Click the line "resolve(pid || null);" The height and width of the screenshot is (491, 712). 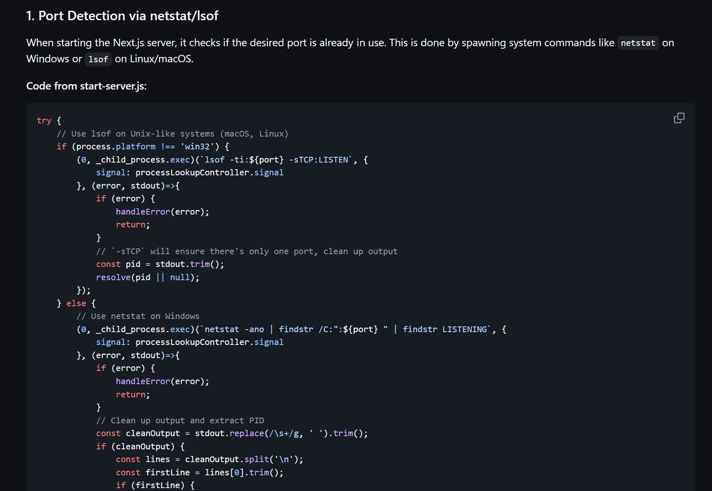[148, 277]
